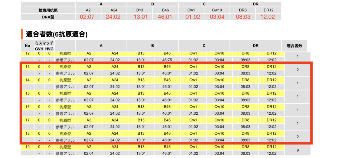Click the B46 antigen cell in row 17
This screenshot has width=342, height=158.
(167, 120)
